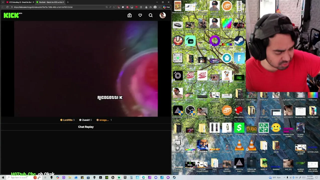Open the entertainment folder
Viewport: 320px width, 180px height.
(251, 112)
